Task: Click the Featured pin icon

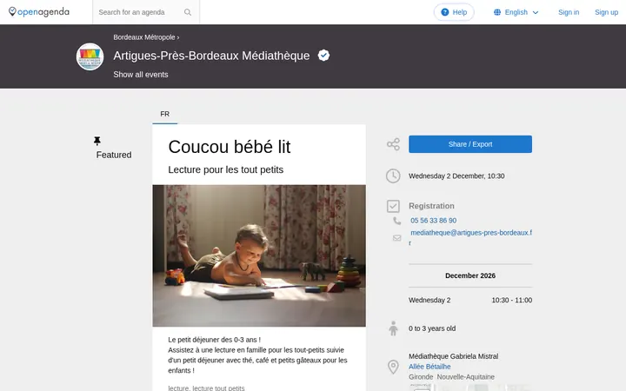Action: point(97,141)
